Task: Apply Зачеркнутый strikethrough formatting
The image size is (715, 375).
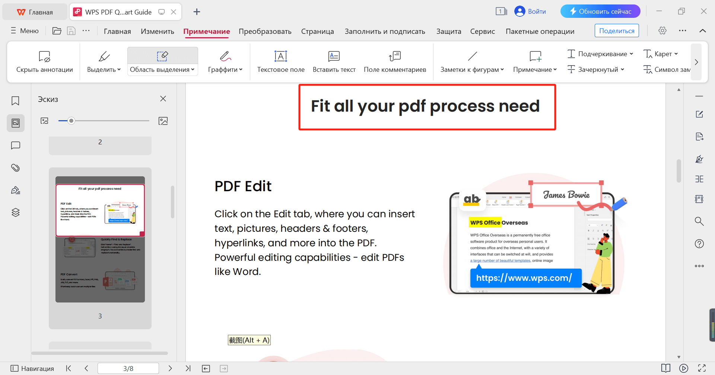Action: pyautogui.click(x=595, y=69)
